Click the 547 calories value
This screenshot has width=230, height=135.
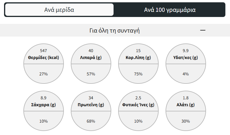43,51
